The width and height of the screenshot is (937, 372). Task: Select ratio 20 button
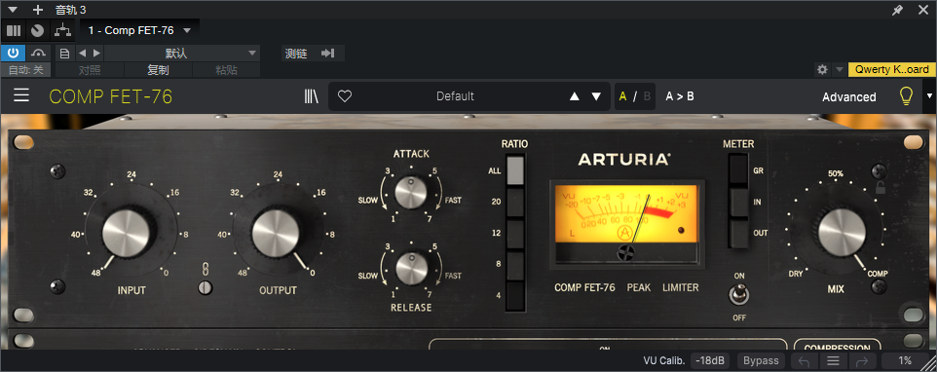tap(515, 202)
